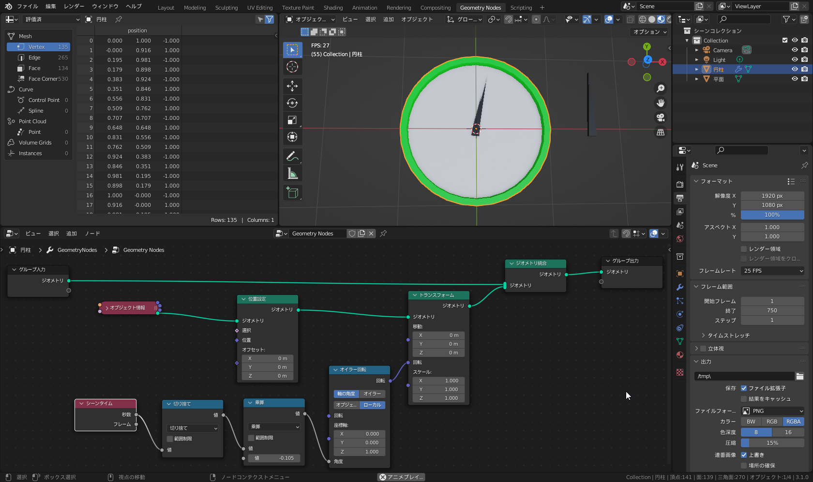The height and width of the screenshot is (482, 813).
Task: Browse for the output folder path
Action: (800, 376)
